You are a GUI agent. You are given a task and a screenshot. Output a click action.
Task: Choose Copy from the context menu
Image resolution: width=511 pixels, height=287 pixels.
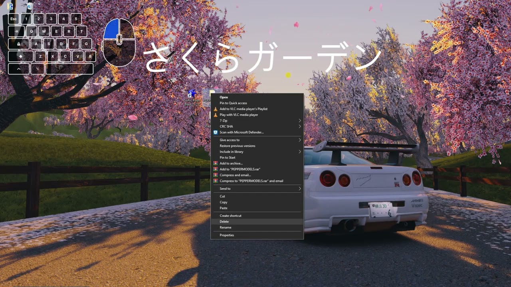(257, 202)
